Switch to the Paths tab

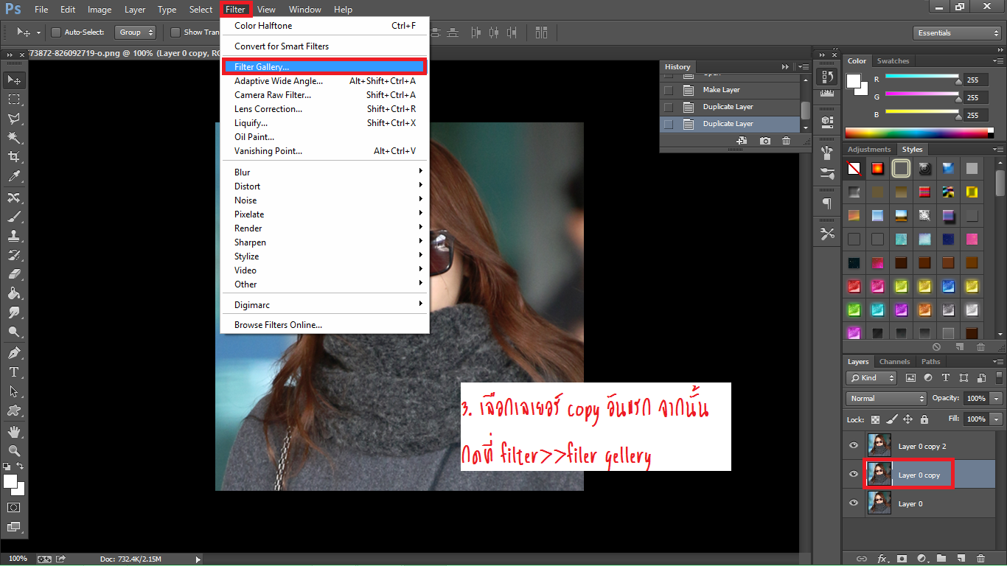(931, 362)
